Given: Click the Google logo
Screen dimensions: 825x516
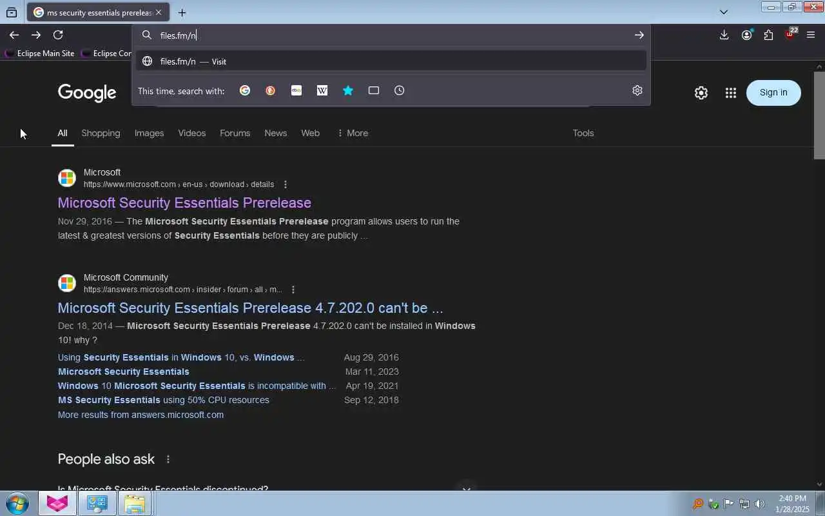Looking at the screenshot, I should click(x=87, y=93).
